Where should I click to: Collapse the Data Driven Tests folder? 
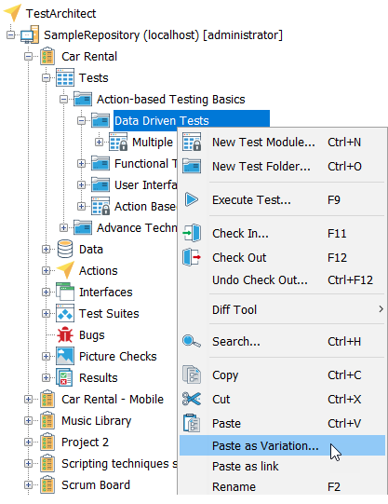pyautogui.click(x=82, y=120)
